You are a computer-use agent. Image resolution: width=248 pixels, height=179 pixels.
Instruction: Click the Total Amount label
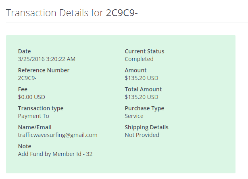pyautogui.click(x=143, y=89)
